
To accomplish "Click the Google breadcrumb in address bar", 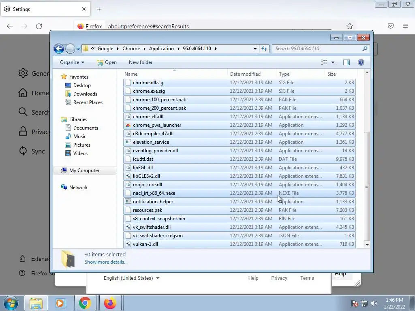I will click(105, 49).
